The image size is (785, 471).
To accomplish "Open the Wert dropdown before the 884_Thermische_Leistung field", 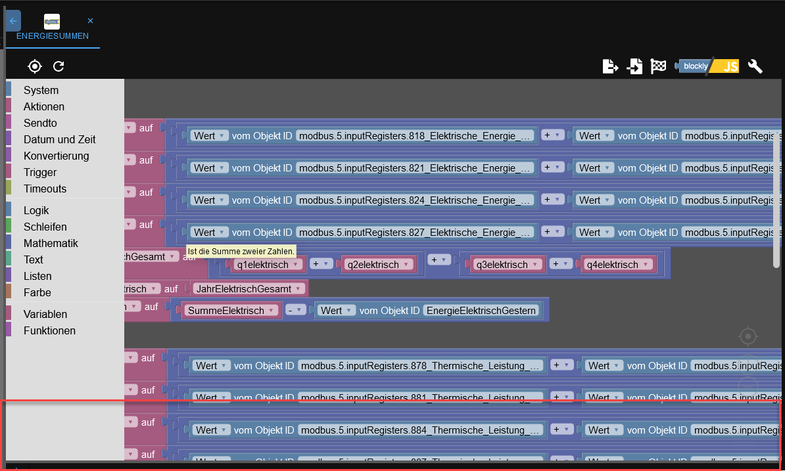I will tap(211, 430).
